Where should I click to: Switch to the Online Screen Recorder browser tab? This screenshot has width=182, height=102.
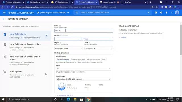(x=111, y=2)
